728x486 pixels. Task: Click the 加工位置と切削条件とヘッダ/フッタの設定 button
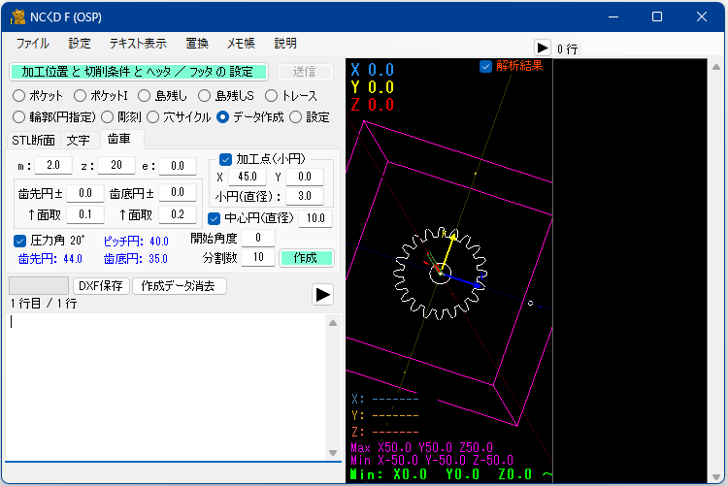click(139, 72)
